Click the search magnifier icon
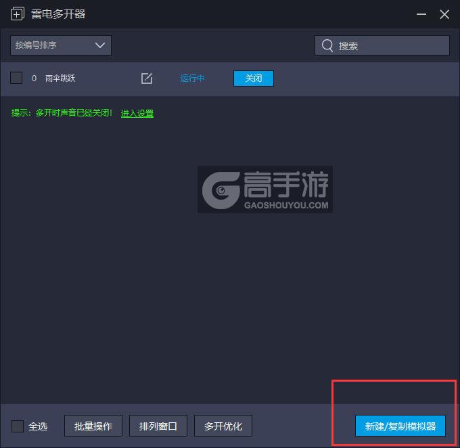This screenshot has width=460, height=448. coord(327,45)
